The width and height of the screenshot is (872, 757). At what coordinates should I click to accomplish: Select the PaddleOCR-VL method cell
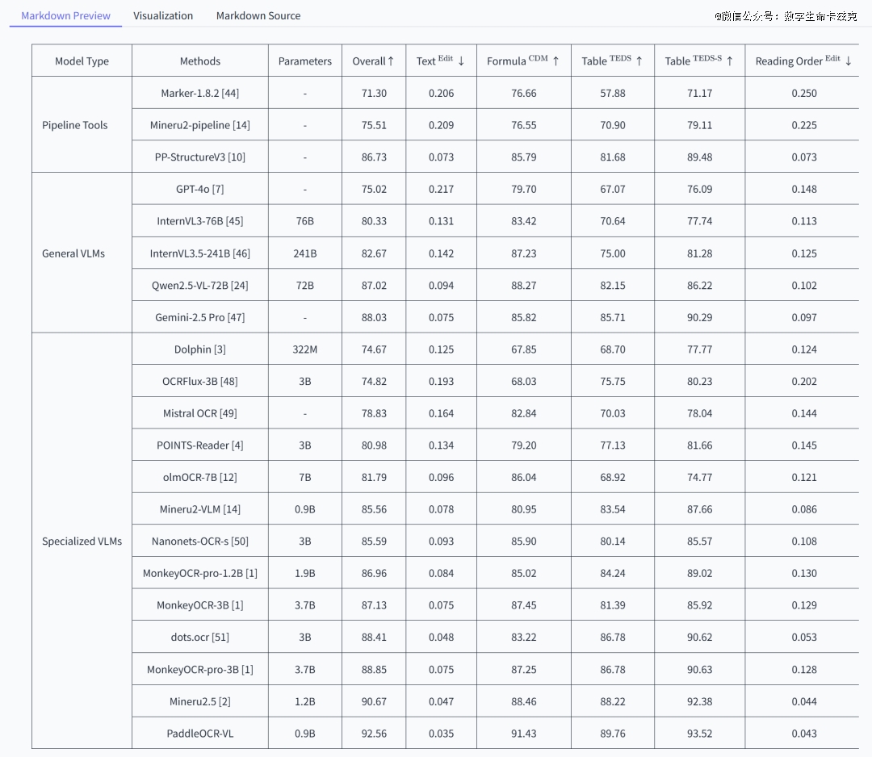(199, 734)
